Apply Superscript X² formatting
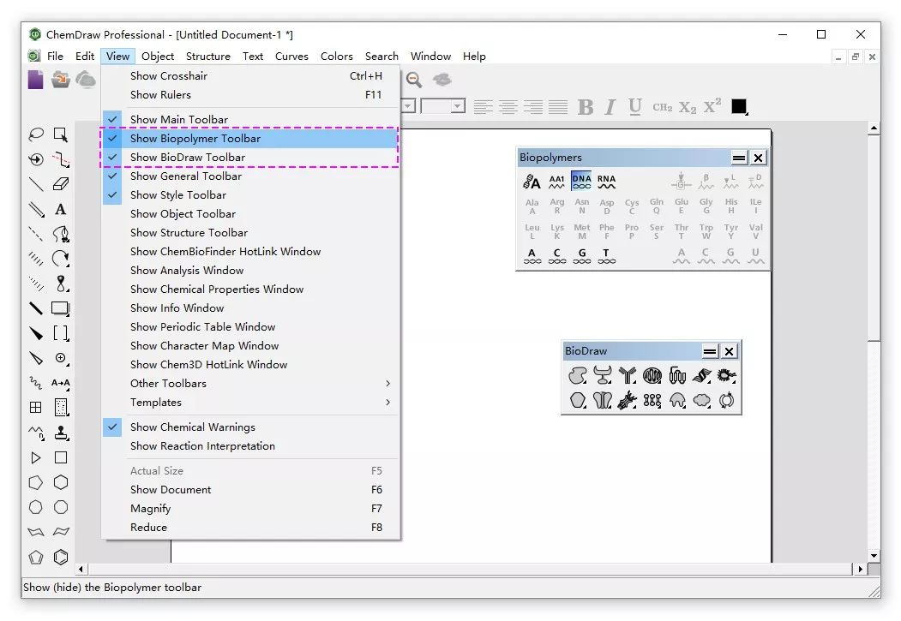The height and width of the screenshot is (621, 901). pos(712,106)
